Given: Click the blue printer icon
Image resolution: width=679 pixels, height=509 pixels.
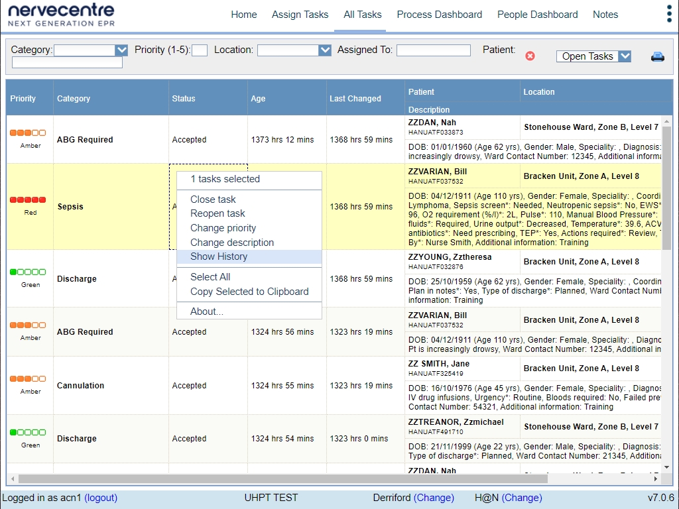Looking at the screenshot, I should (657, 56).
